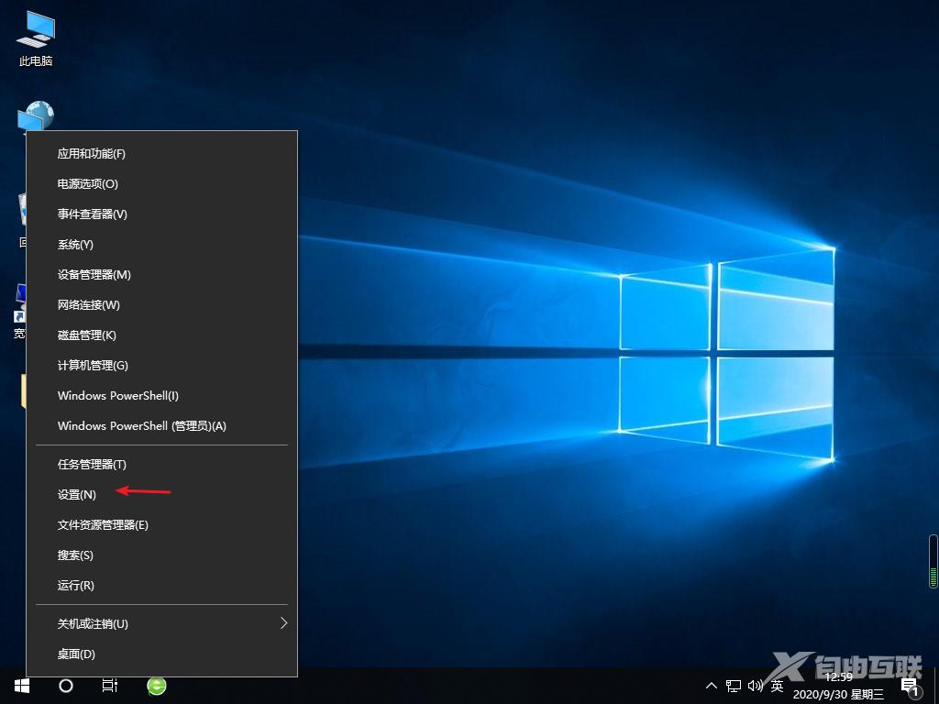
Task: Choose 网络连接(W)
Action: coord(161,304)
